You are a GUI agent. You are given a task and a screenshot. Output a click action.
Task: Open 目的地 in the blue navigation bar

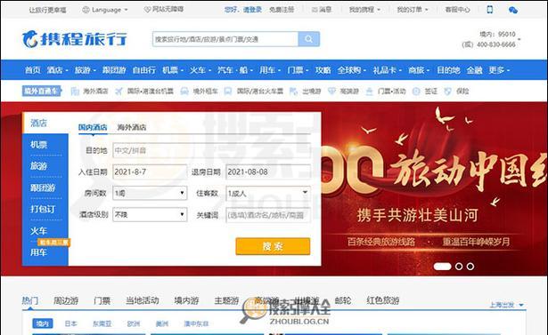click(x=448, y=70)
